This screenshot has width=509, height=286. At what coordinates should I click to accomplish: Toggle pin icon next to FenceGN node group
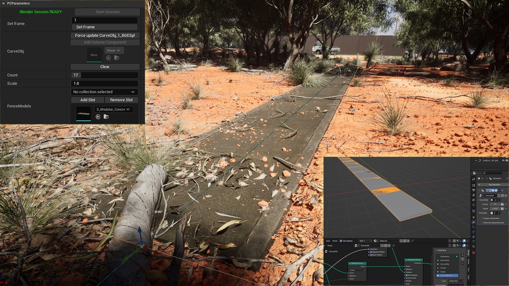click(x=393, y=245)
